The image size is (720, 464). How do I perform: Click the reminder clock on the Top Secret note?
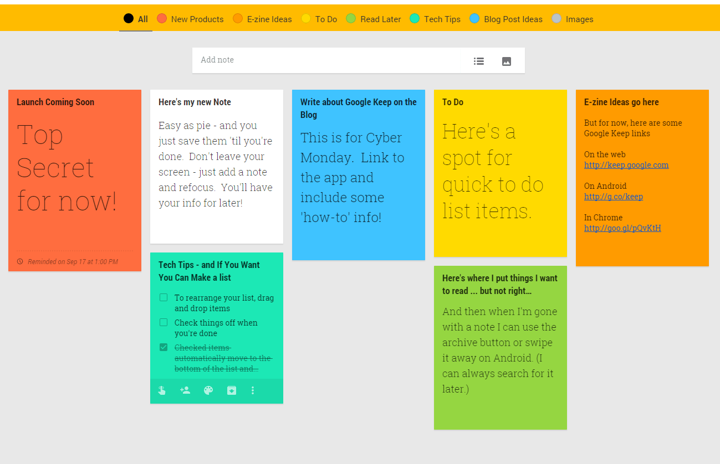click(21, 261)
